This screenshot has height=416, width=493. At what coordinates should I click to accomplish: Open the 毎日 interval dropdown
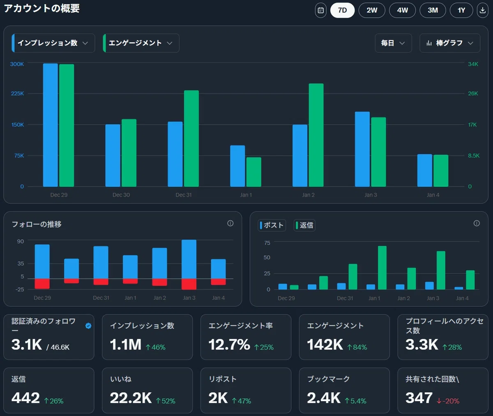click(x=393, y=43)
